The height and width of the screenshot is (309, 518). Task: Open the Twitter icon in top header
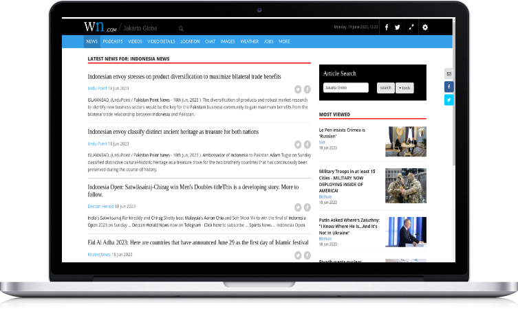[x=398, y=27]
